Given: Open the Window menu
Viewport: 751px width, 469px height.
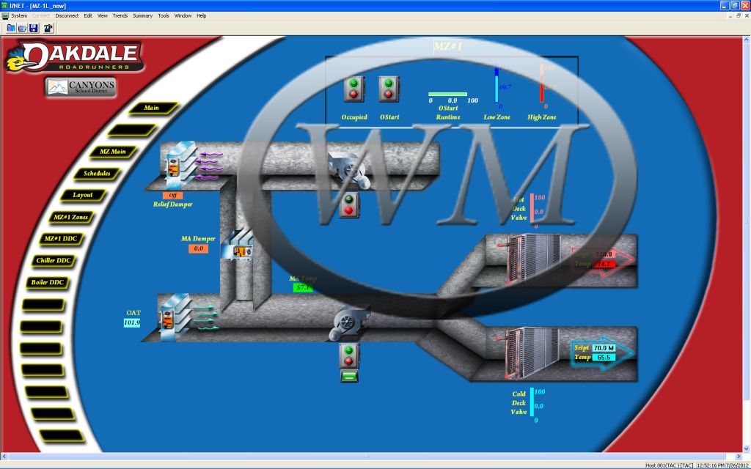Looking at the screenshot, I should [183, 16].
